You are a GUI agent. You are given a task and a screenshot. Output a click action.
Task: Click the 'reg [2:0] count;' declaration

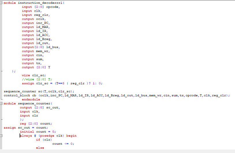pyautogui.click(x=36, y=124)
